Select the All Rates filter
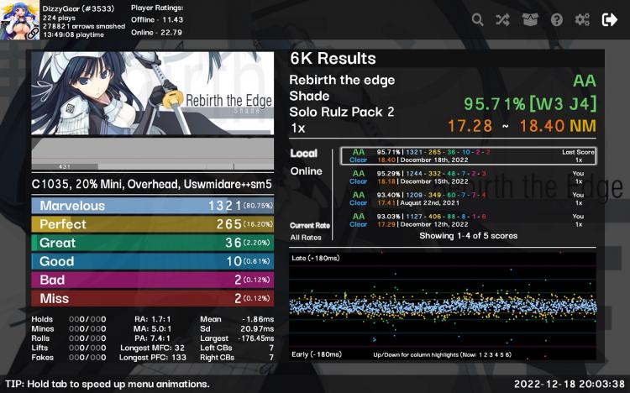 tap(306, 238)
